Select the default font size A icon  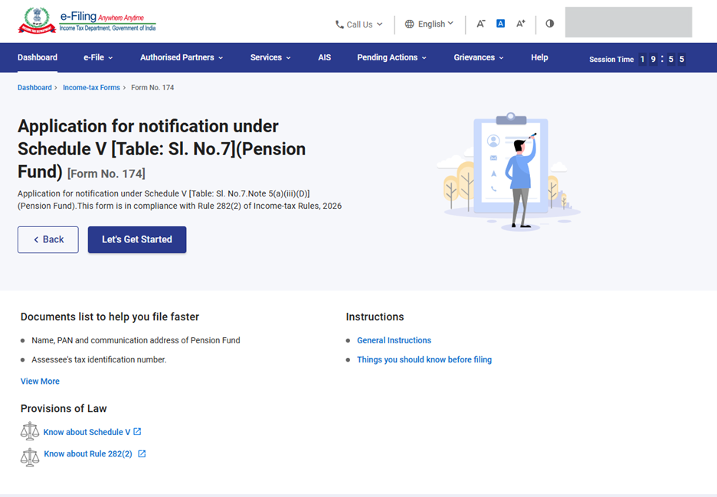coord(500,24)
